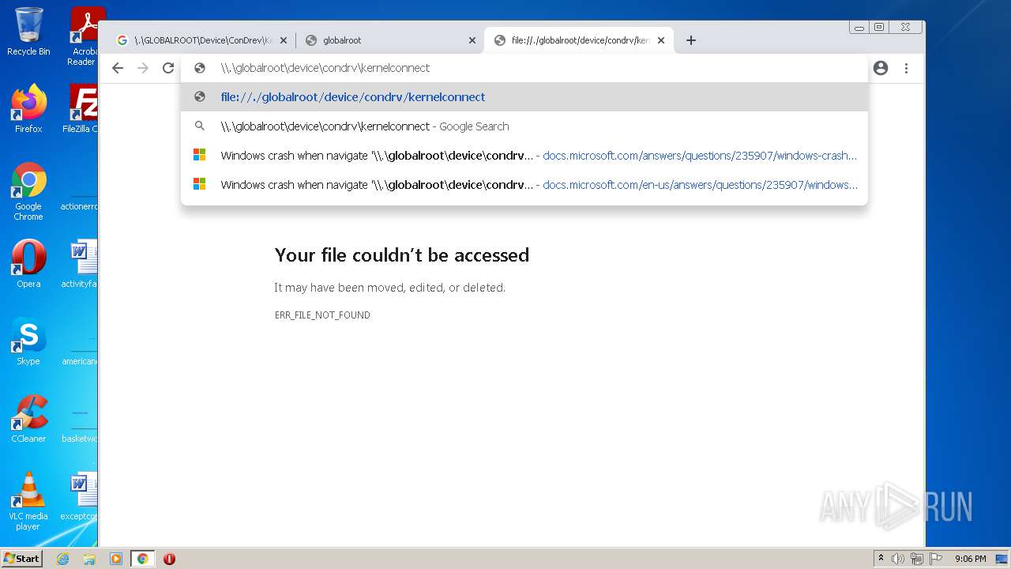
Task: Click the Chrome taskbar button
Action: (x=142, y=559)
